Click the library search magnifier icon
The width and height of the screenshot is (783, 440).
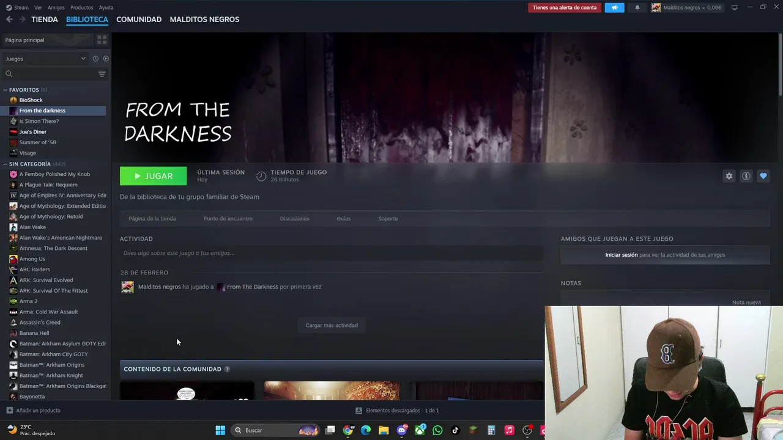point(9,74)
